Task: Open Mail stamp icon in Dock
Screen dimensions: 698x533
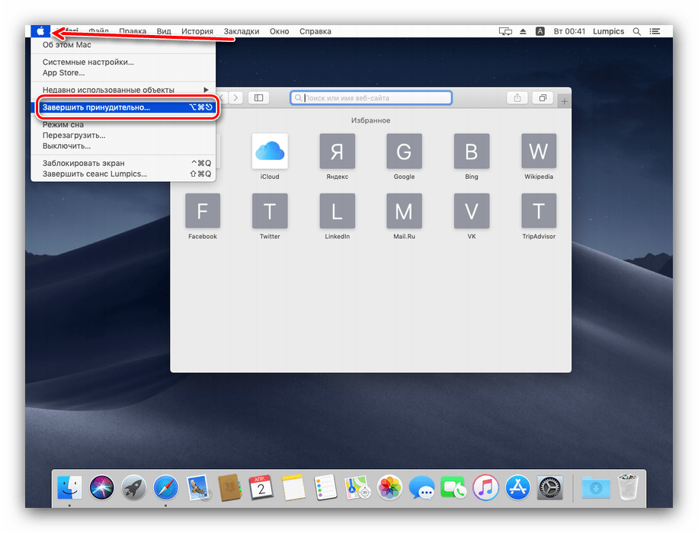Action: coord(197,487)
